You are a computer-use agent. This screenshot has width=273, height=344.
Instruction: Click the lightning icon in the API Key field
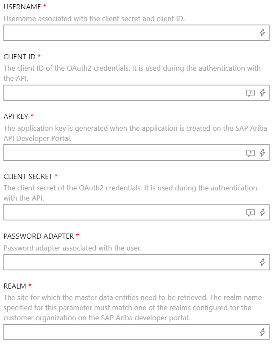coord(262,153)
